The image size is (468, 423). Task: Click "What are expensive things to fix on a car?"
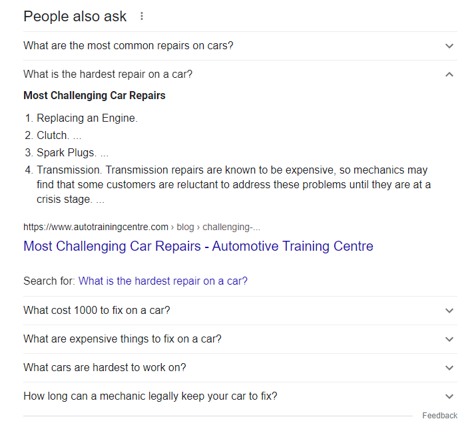point(122,339)
